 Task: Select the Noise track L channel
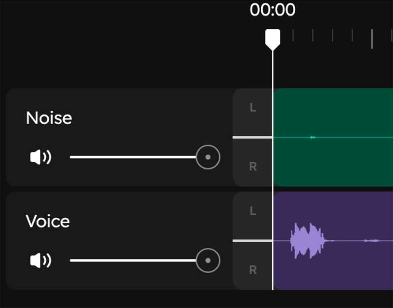[x=253, y=108]
